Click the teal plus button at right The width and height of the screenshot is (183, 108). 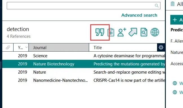coord(177,20)
